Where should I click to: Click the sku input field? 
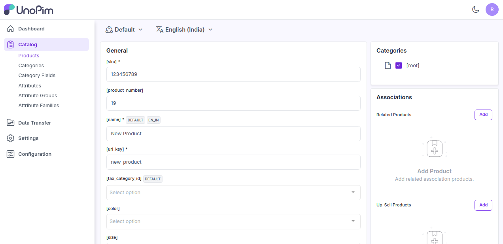click(x=233, y=74)
